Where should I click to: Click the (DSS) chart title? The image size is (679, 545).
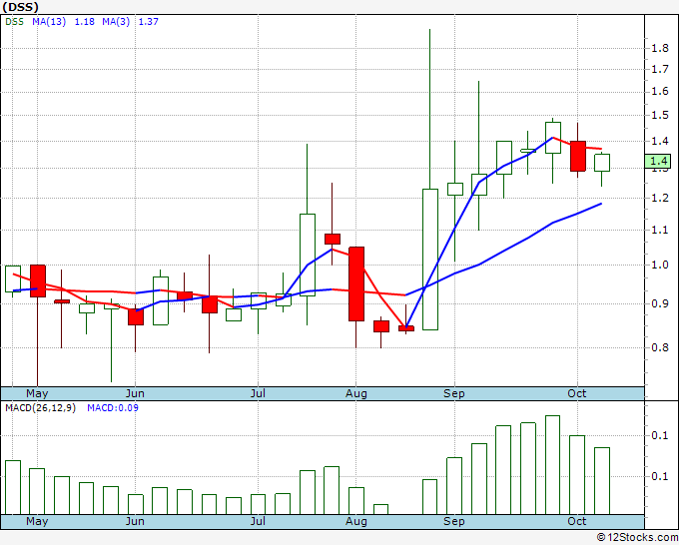(x=21, y=7)
